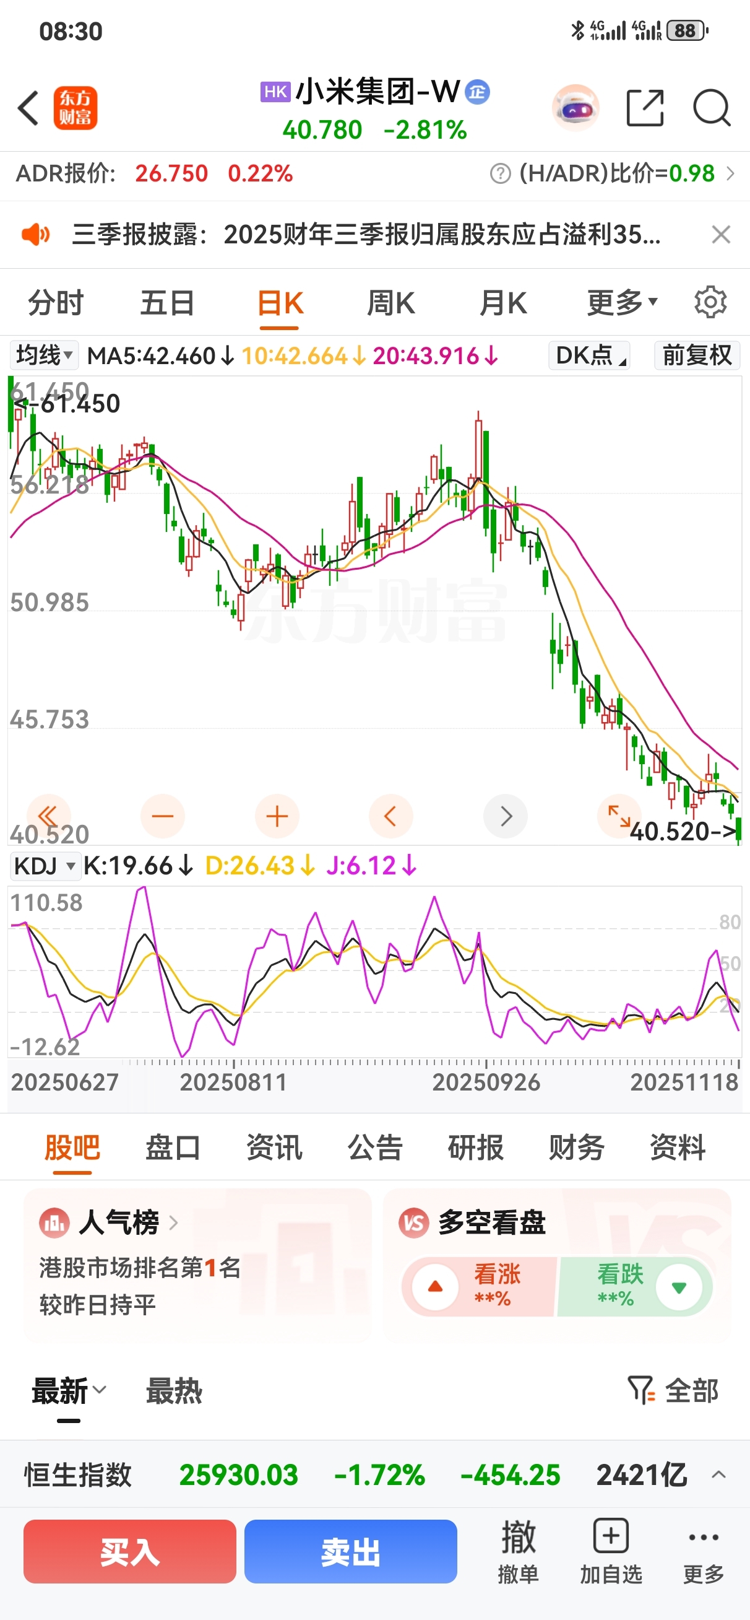Open the 最新 sort dropdown
The image size is (750, 1620).
tap(69, 1391)
